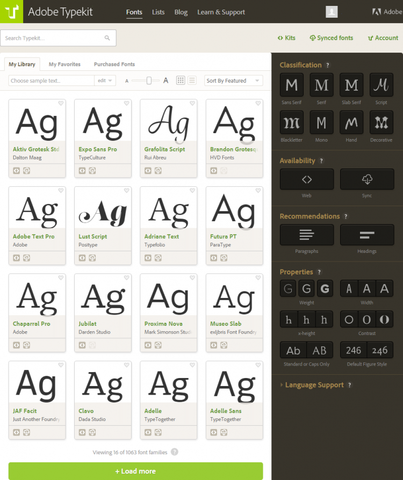Viewport: 403px width, 480px height.
Task: Expand the Language Support section
Action: click(314, 385)
